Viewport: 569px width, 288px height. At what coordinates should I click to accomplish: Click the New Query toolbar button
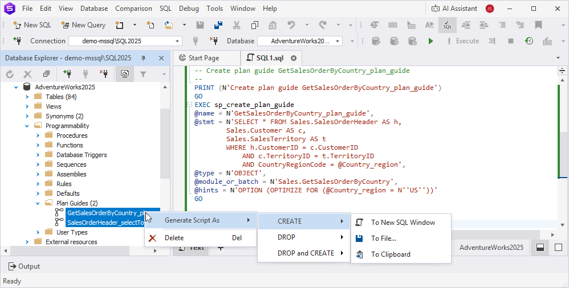(83, 25)
